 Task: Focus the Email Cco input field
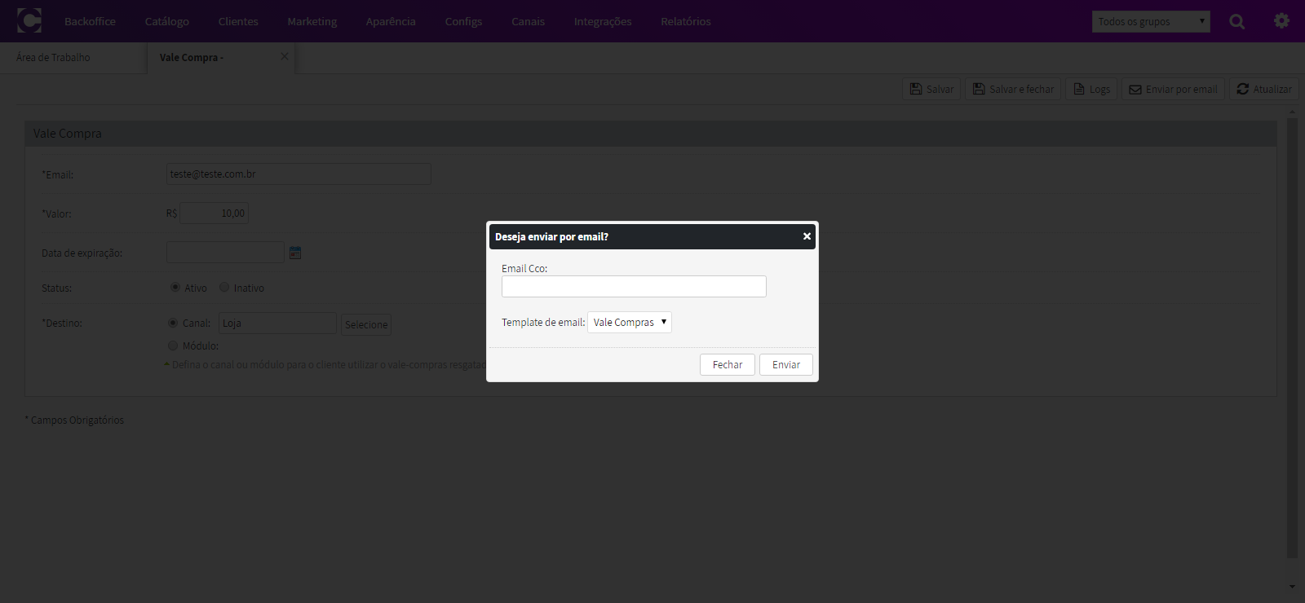(x=634, y=286)
